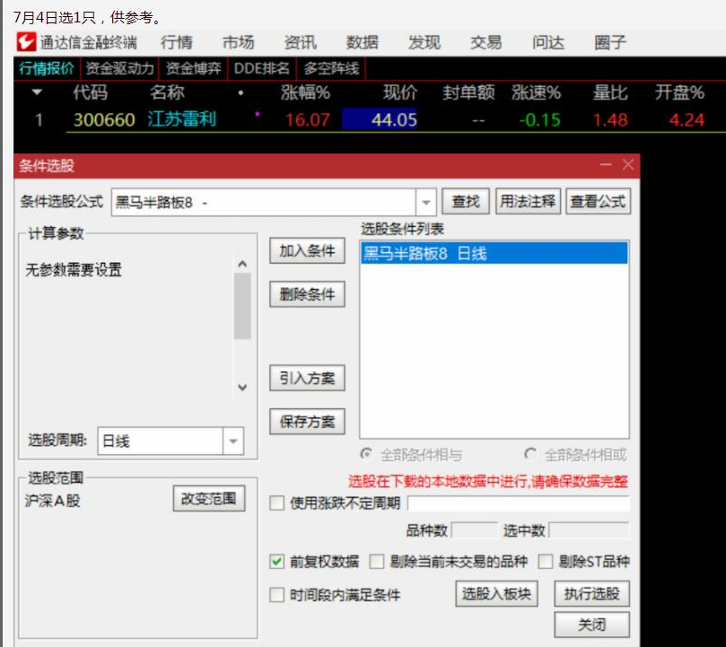The width and height of the screenshot is (726, 647).
Task: Click the scroll down arrow in 计算参数
Action: pyautogui.click(x=242, y=387)
